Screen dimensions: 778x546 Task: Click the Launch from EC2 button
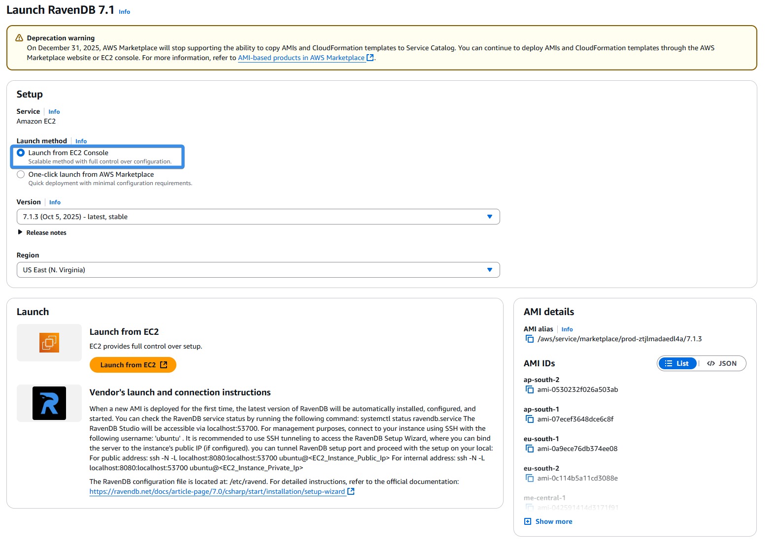(133, 365)
